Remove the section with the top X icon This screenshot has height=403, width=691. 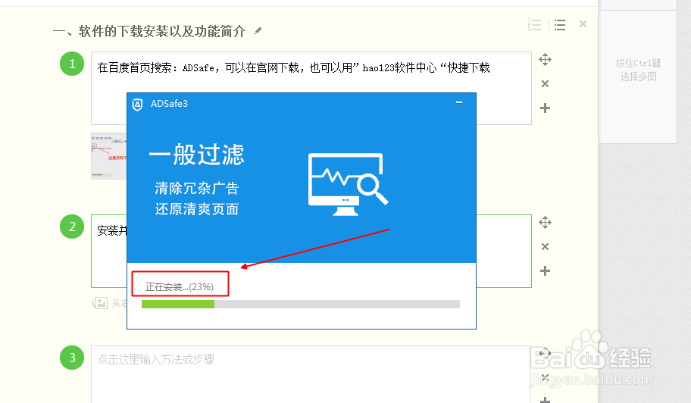coord(583,23)
